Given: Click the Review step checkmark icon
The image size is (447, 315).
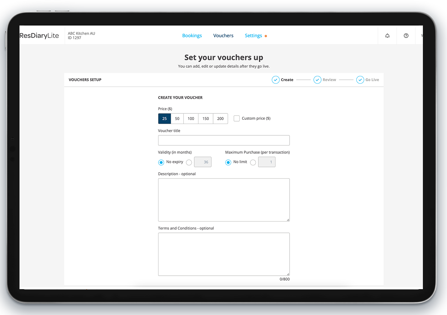Looking at the screenshot, I should click(317, 80).
